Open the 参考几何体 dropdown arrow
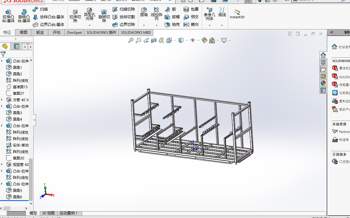The image size is (350, 218). (209, 25)
